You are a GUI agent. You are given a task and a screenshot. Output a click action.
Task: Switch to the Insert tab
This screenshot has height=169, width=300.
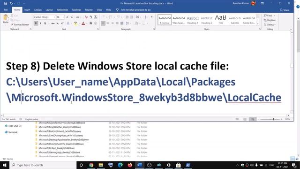27,10
